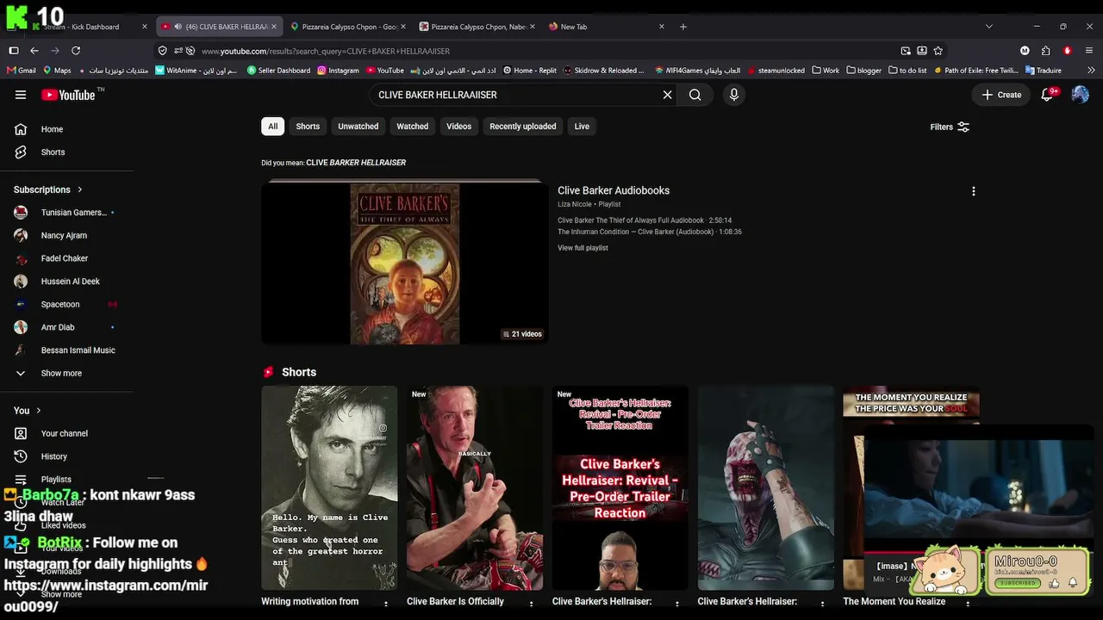
Task: Open options for 'Clive Barker Is Officially' short
Action: tap(532, 604)
